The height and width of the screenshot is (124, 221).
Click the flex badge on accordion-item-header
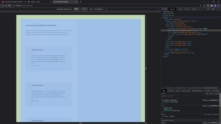pos(205,29)
